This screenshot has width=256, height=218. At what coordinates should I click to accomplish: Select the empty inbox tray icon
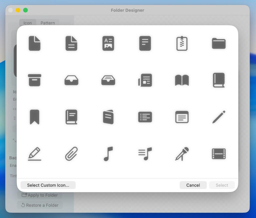71,80
